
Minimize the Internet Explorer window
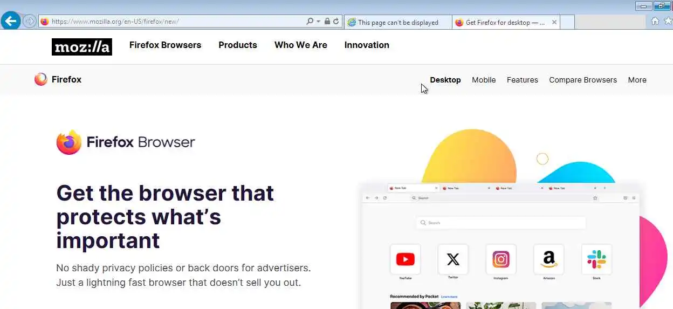(644, 6)
